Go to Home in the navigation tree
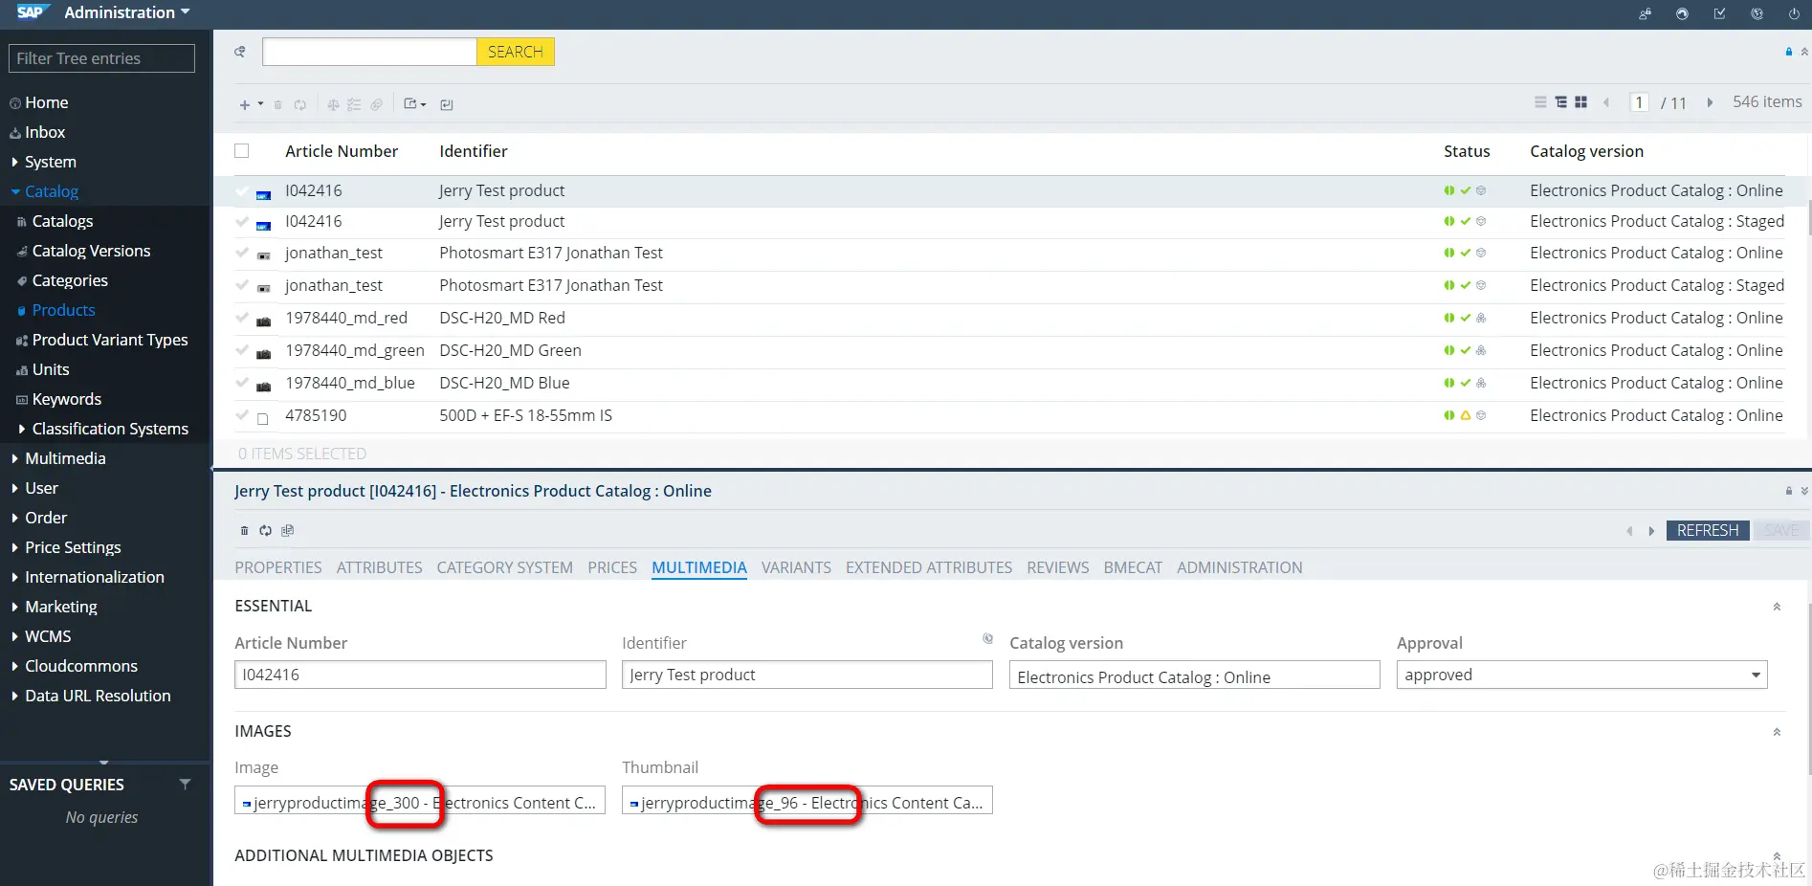This screenshot has height=886, width=1812. [46, 102]
